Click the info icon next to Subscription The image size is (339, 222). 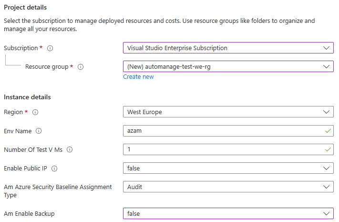point(50,48)
